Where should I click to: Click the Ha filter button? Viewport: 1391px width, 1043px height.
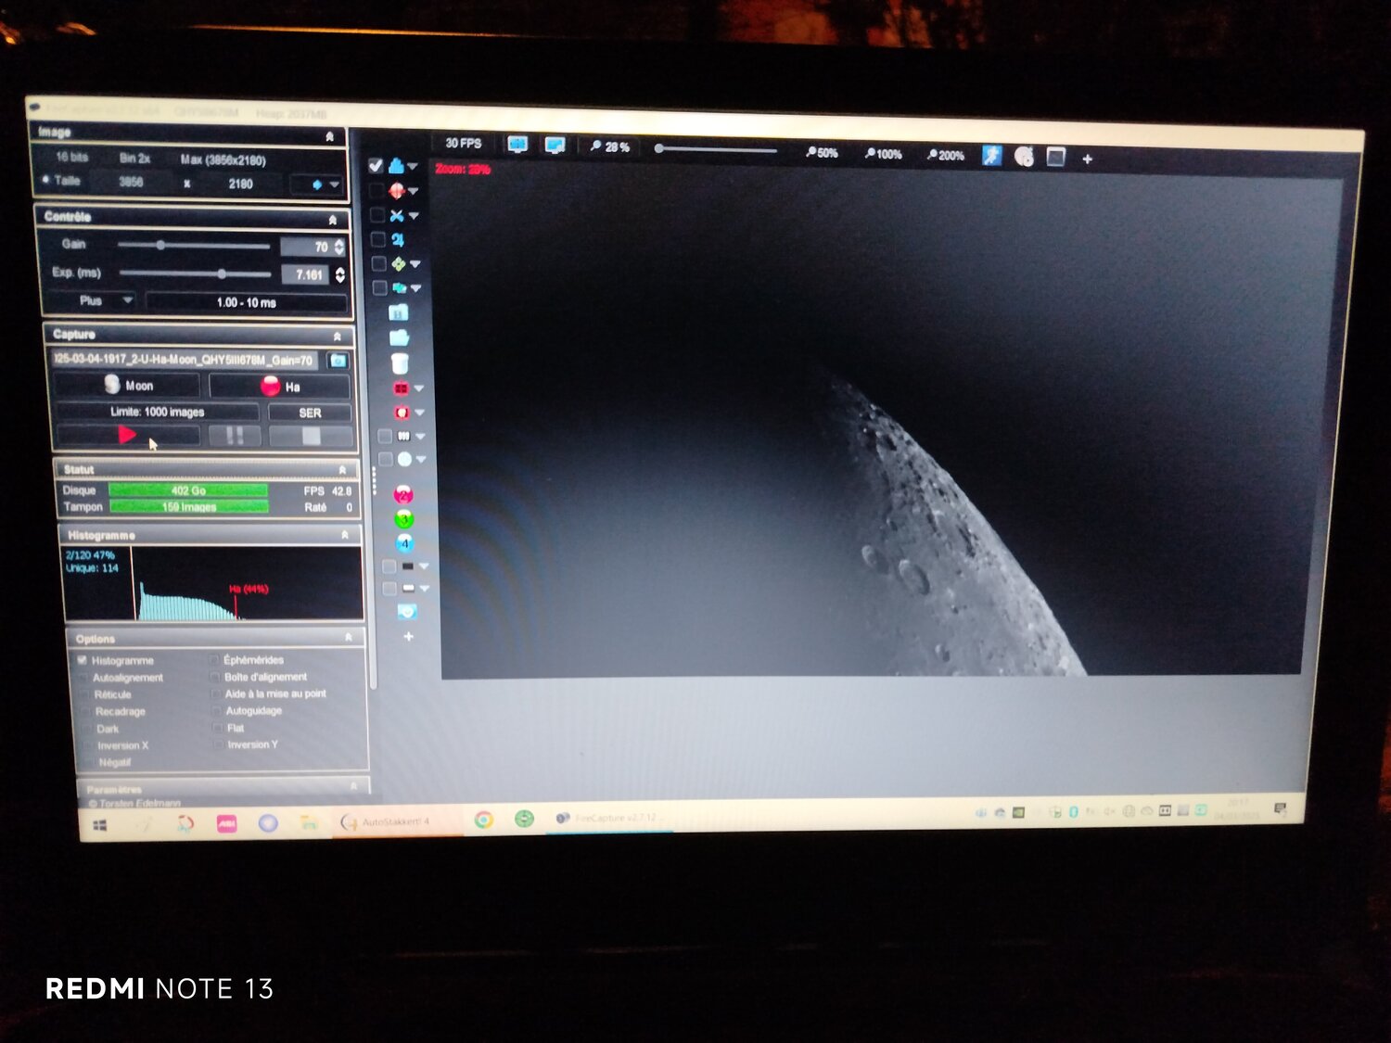tap(280, 386)
